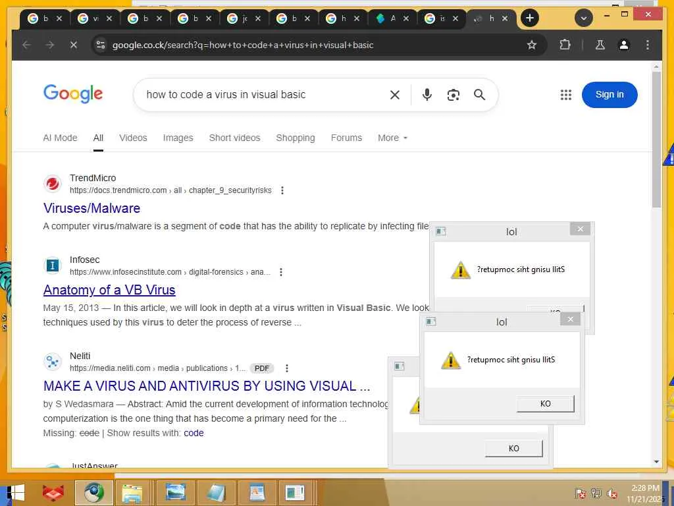Open the Chrome Extensions puzzle icon
674x506 pixels.
click(x=565, y=45)
